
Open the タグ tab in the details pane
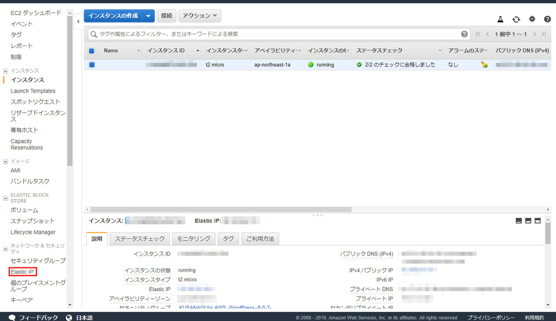pos(228,239)
